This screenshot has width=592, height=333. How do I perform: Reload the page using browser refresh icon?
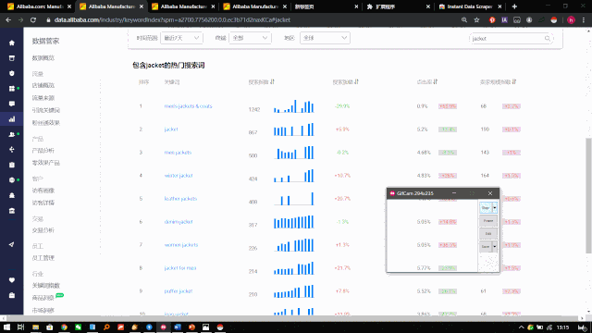[x=33, y=20]
